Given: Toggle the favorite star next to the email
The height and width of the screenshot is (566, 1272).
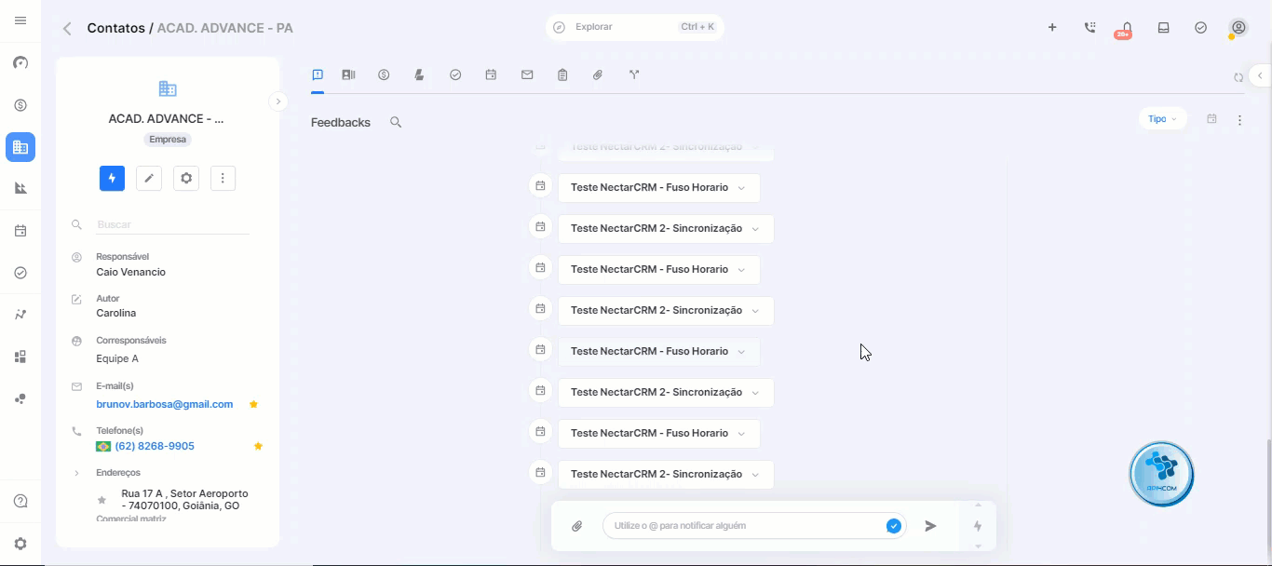Looking at the screenshot, I should pyautogui.click(x=253, y=405).
